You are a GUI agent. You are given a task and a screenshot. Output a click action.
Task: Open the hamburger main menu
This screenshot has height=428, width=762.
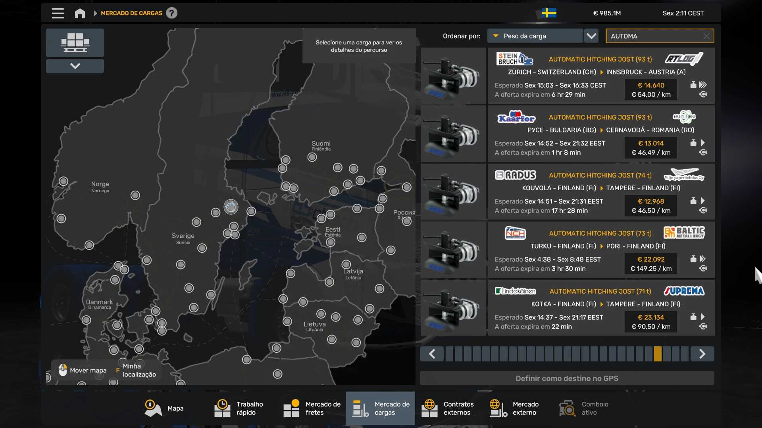(58, 13)
